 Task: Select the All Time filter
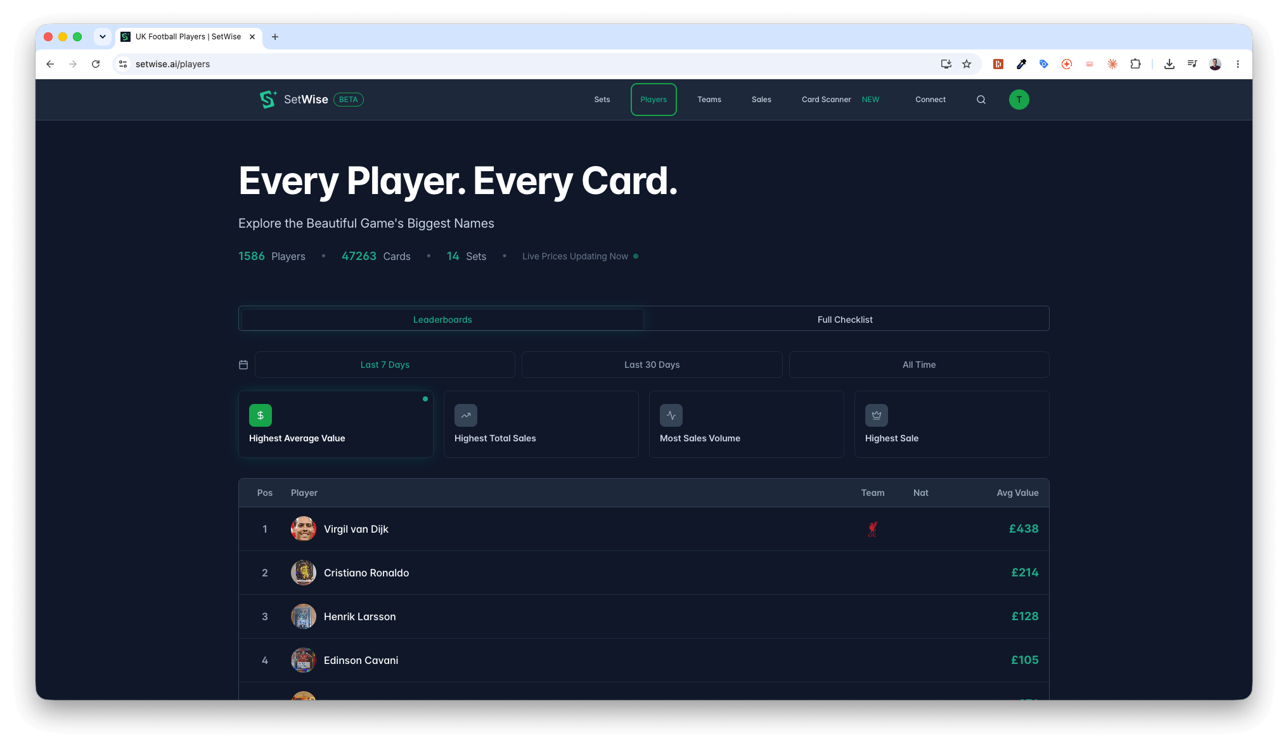click(x=919, y=365)
